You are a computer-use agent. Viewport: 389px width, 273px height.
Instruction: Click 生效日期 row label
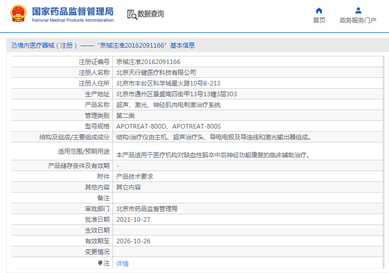97,230
